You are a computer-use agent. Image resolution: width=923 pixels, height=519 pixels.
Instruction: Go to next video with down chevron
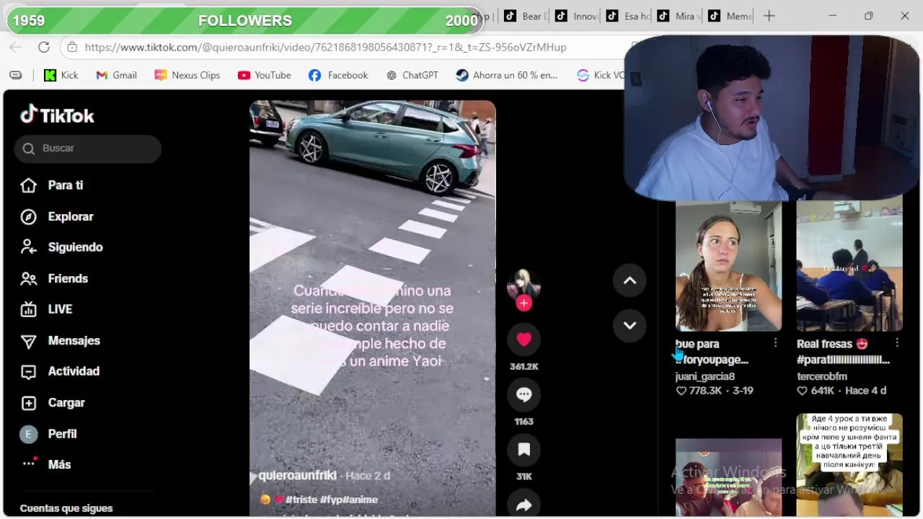click(630, 325)
